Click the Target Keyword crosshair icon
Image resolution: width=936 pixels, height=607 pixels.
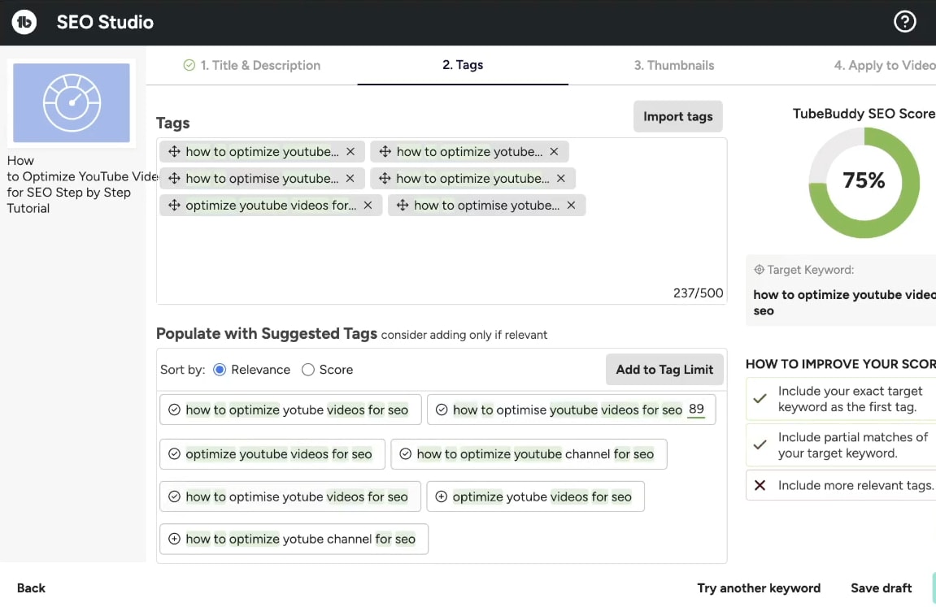(x=759, y=270)
